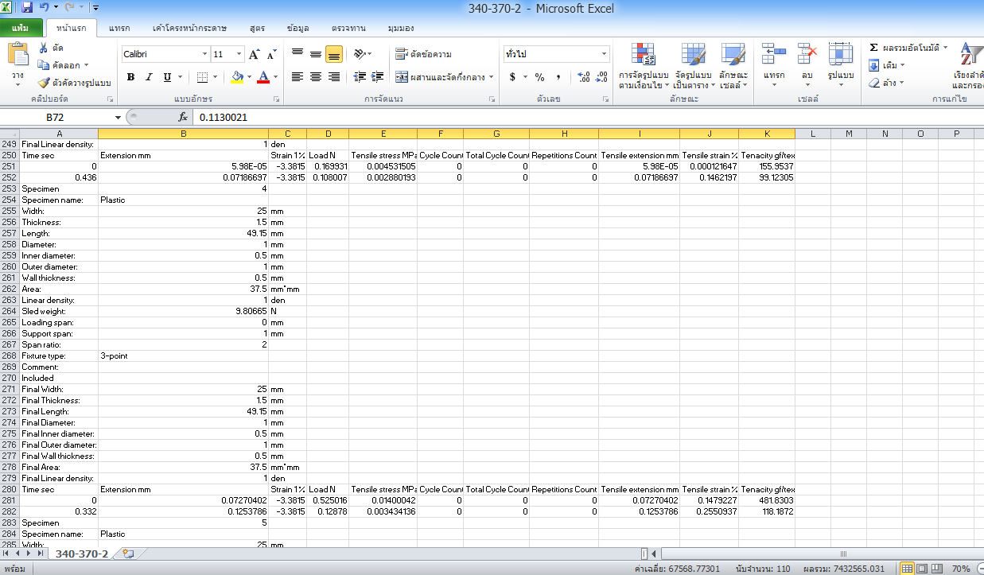Click the Decrease Decimal icon
984x575 pixels.
pyautogui.click(x=601, y=77)
